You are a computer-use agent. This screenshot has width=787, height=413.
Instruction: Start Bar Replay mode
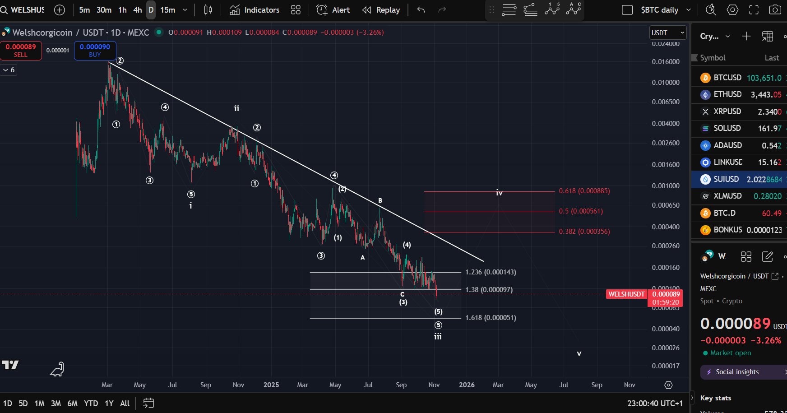[381, 10]
